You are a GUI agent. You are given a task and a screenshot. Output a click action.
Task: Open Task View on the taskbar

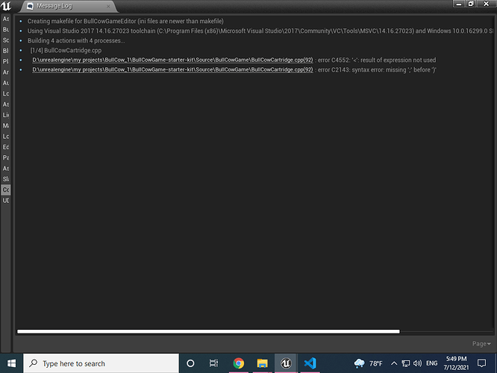tap(214, 363)
